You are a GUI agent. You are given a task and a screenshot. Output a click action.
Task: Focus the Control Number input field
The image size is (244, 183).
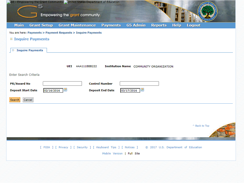coord(139,83)
